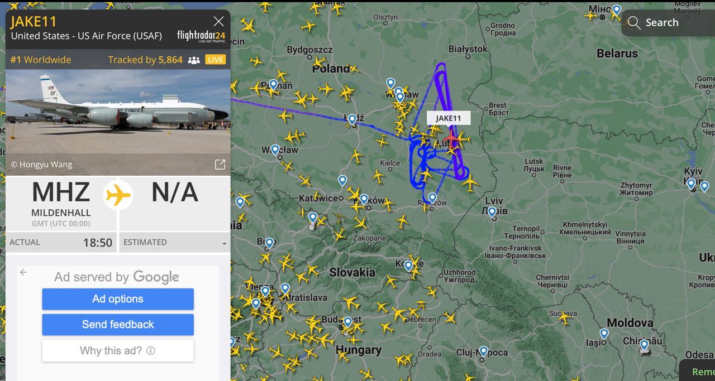Click the Send feedback button

click(118, 325)
